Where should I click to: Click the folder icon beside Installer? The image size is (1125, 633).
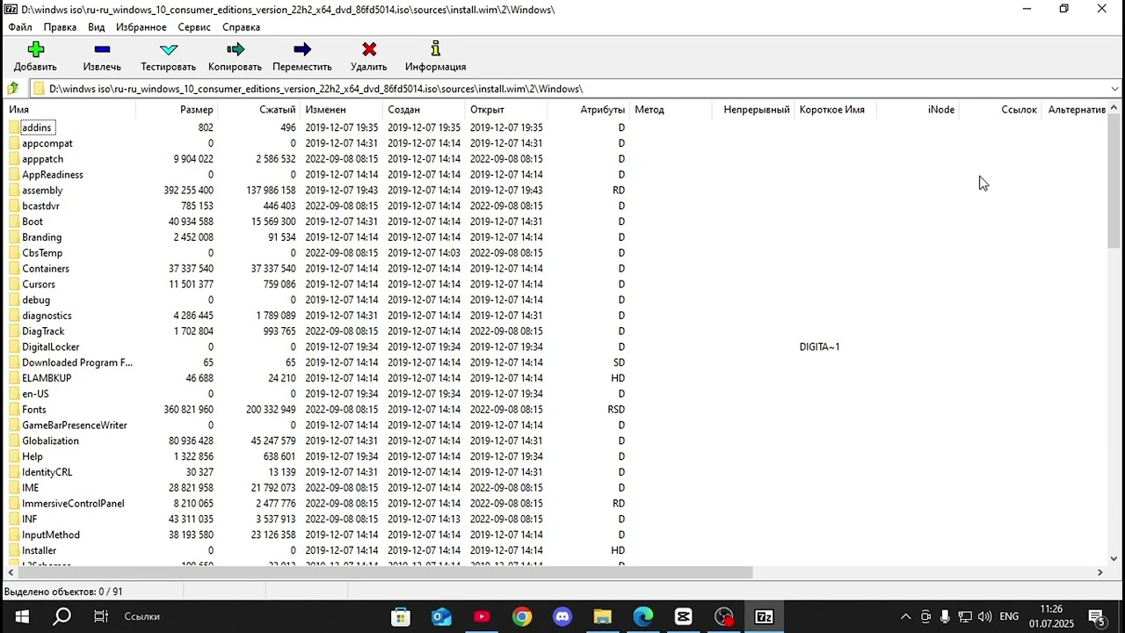14,550
